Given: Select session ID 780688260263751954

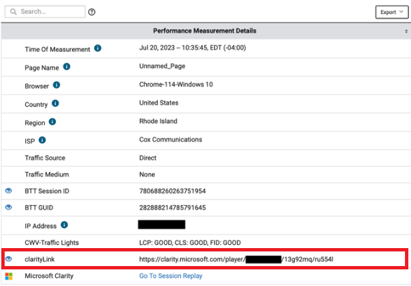Looking at the screenshot, I should point(172,191).
